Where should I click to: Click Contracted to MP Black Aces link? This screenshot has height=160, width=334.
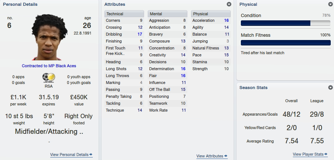(x=49, y=66)
